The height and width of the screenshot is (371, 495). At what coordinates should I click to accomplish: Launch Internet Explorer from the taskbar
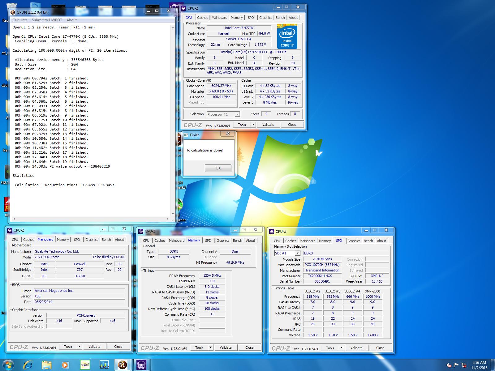coord(28,365)
